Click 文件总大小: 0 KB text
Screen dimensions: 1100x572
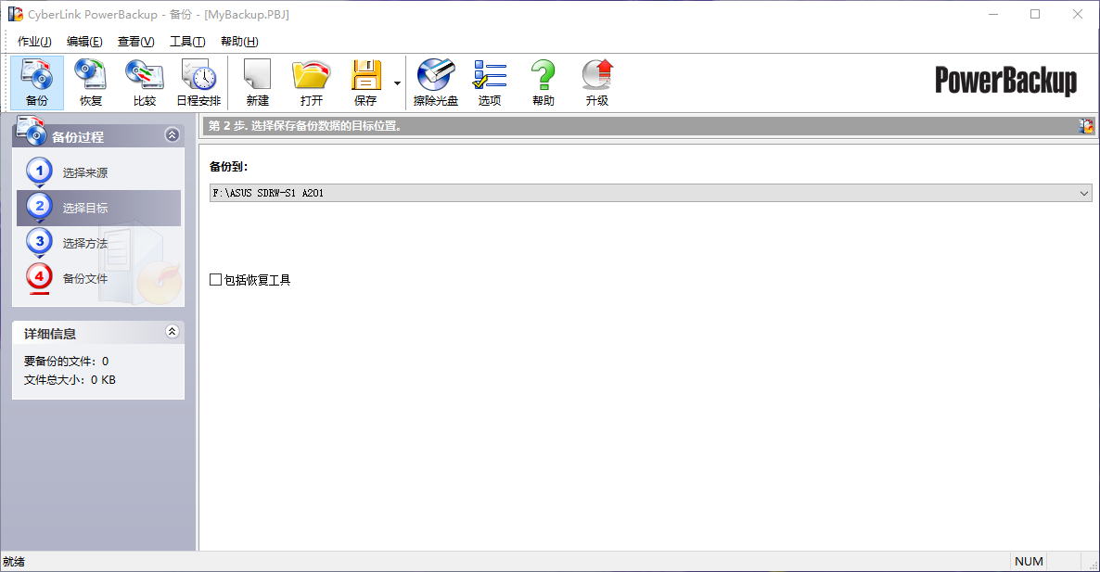point(70,380)
